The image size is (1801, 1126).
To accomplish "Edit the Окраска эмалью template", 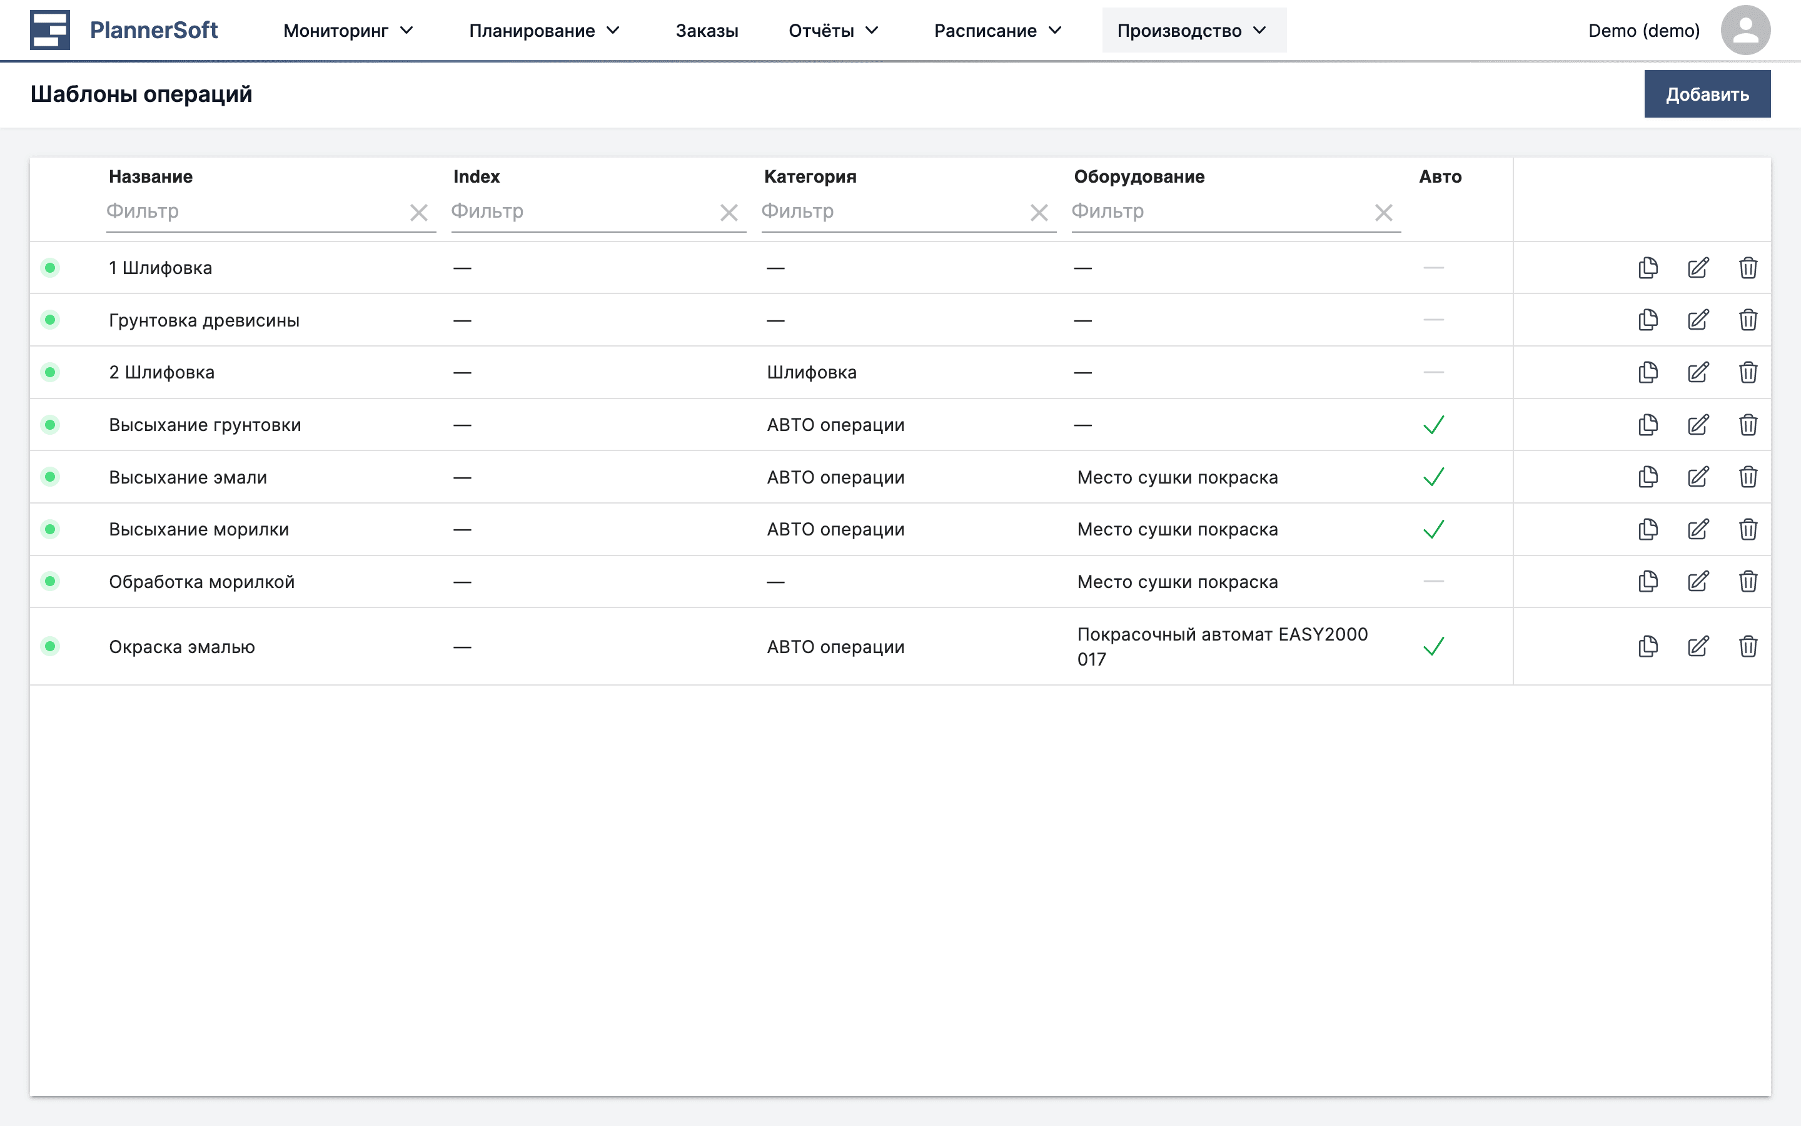I will [1698, 646].
